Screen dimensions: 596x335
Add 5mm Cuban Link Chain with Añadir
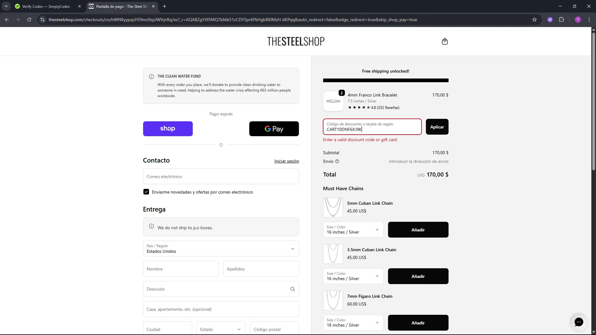418,230
